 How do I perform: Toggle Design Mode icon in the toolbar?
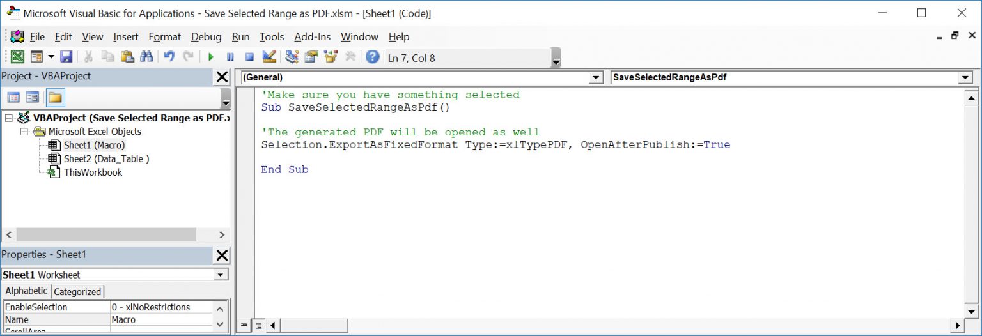point(269,57)
